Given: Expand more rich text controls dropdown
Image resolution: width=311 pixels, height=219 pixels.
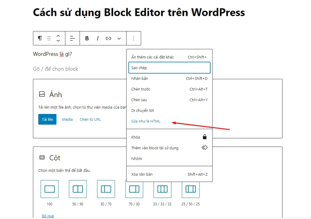Looking at the screenshot, I should [x=119, y=39].
